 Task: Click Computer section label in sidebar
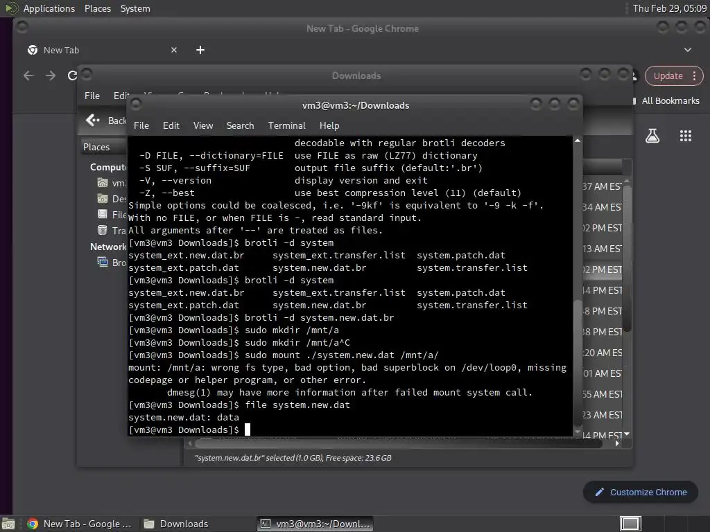tap(108, 168)
